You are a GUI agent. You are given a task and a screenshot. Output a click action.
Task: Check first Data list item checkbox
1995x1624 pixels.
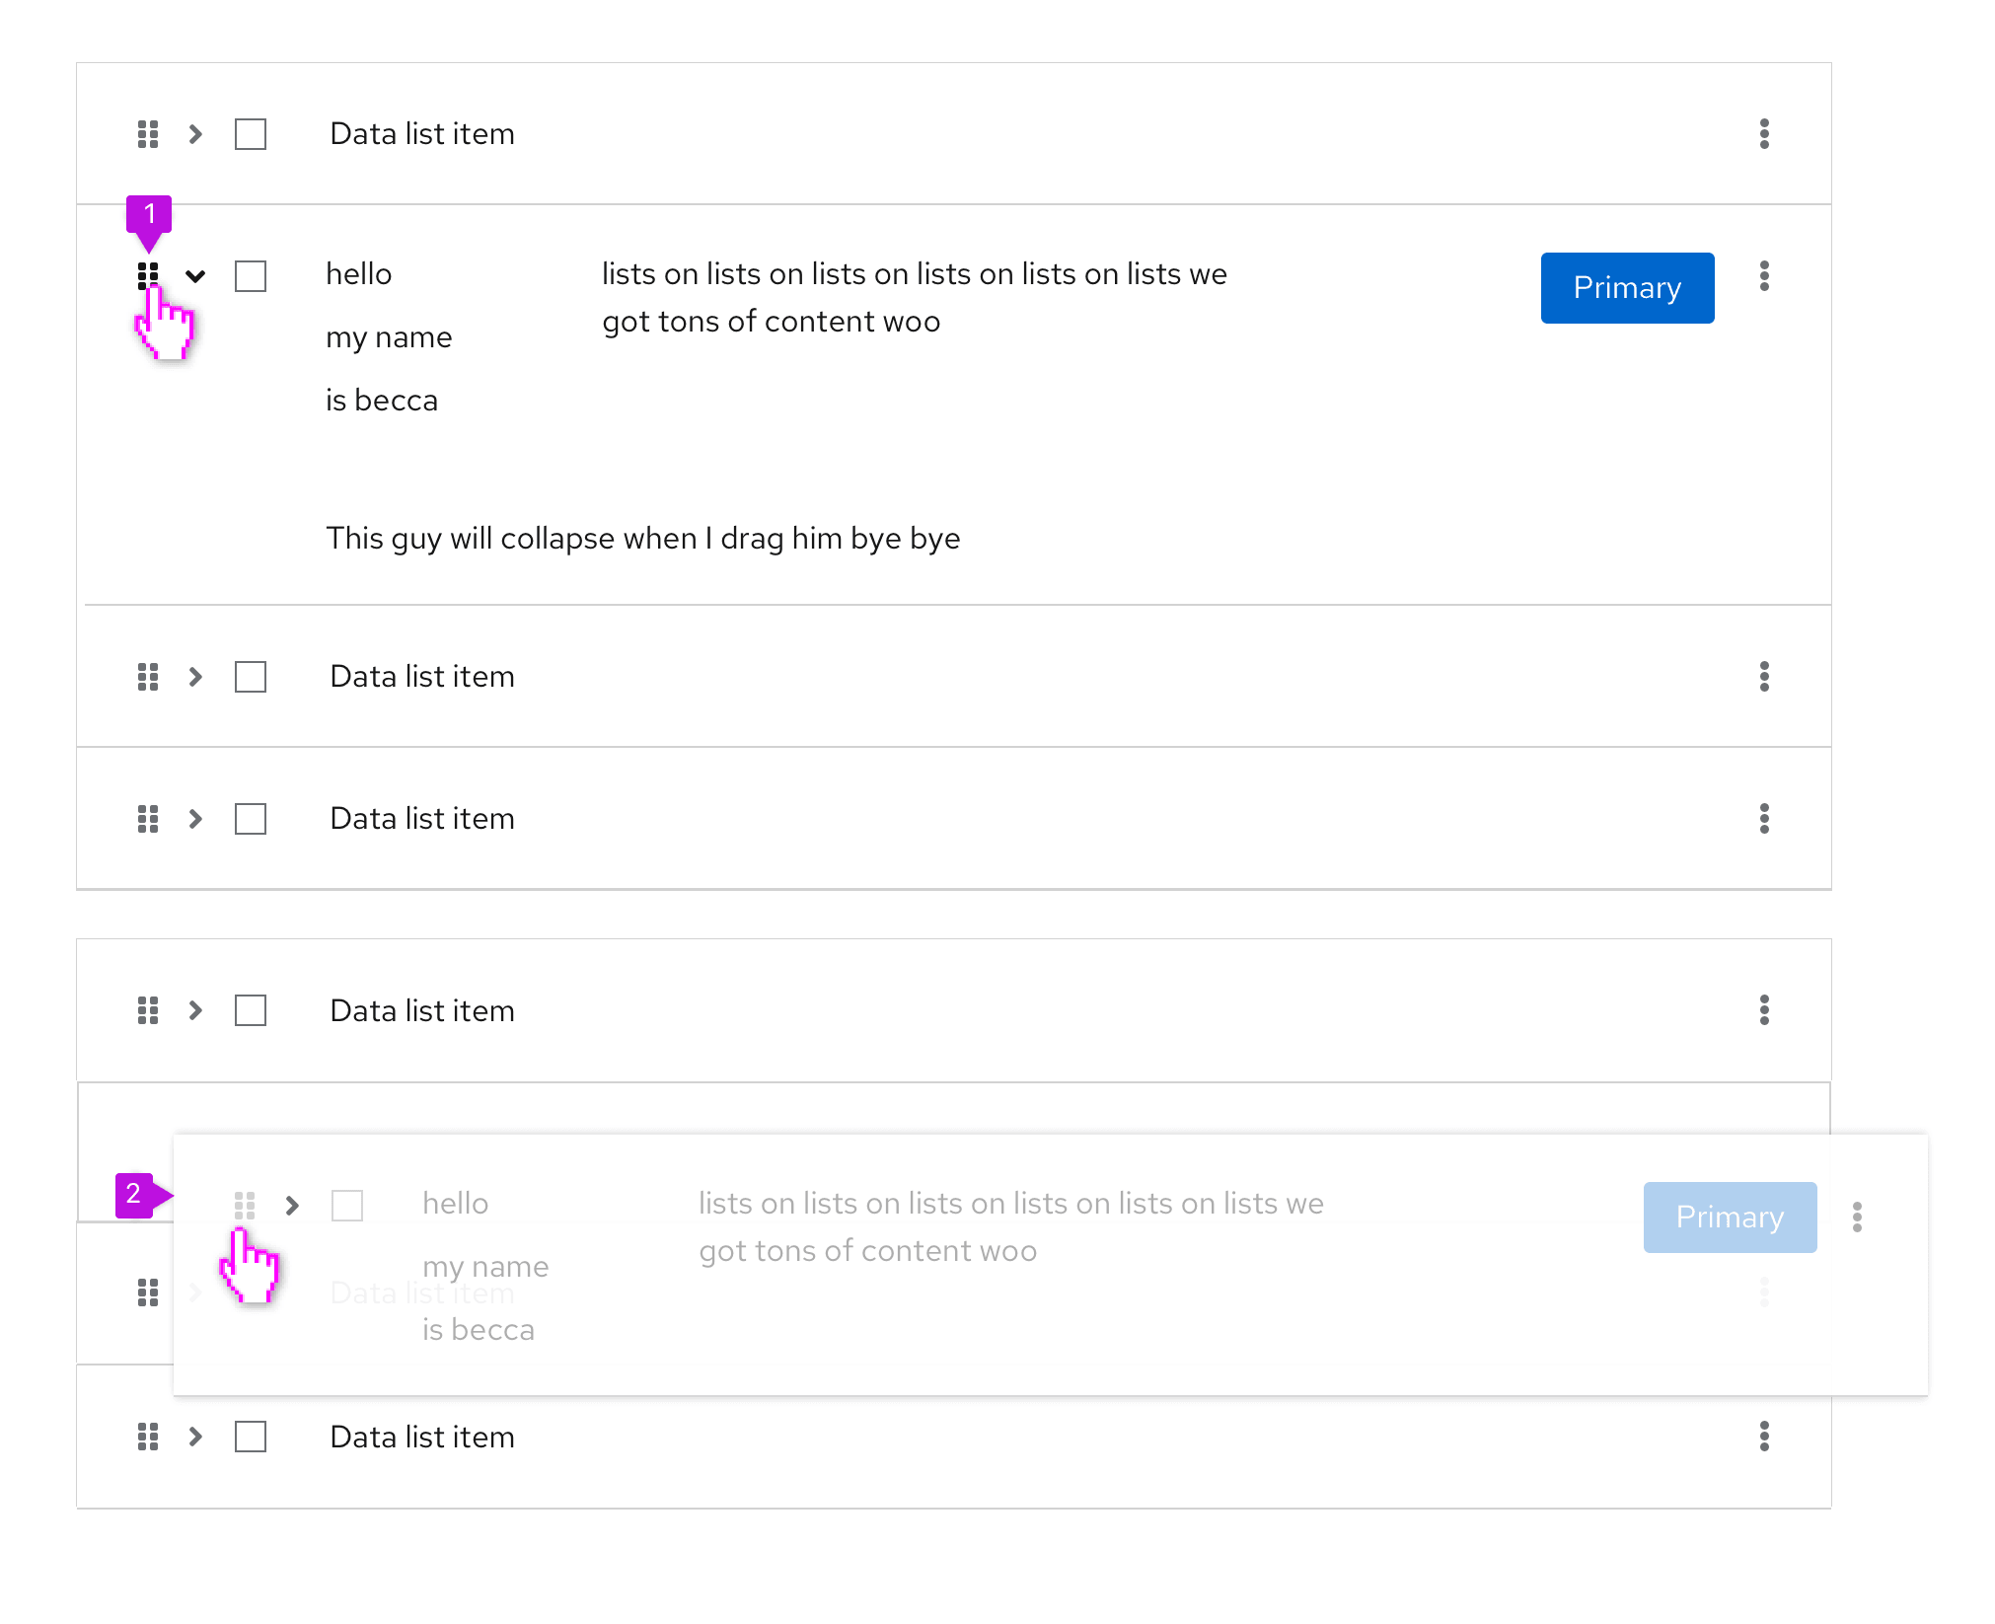[x=251, y=134]
